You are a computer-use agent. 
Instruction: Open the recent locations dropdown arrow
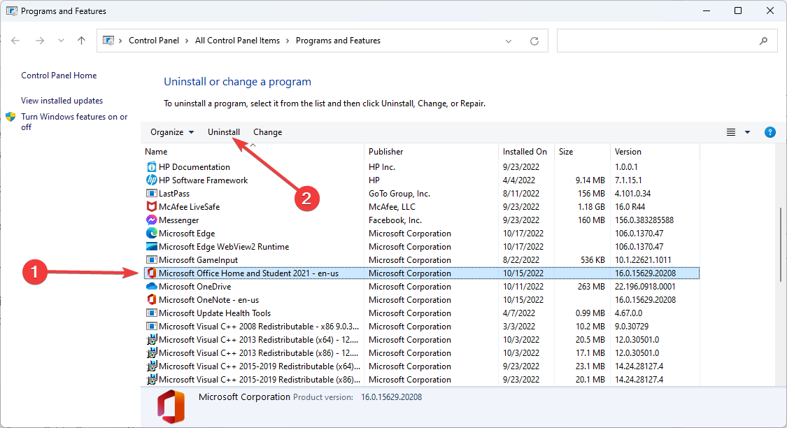point(61,41)
